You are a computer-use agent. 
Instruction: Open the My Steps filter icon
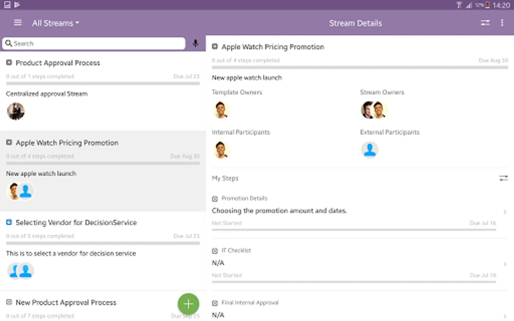[x=503, y=178]
